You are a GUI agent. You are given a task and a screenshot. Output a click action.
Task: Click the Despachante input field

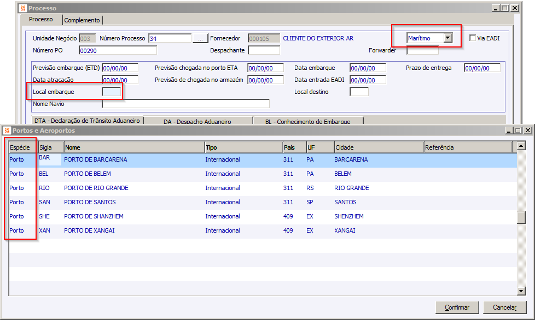tap(264, 50)
